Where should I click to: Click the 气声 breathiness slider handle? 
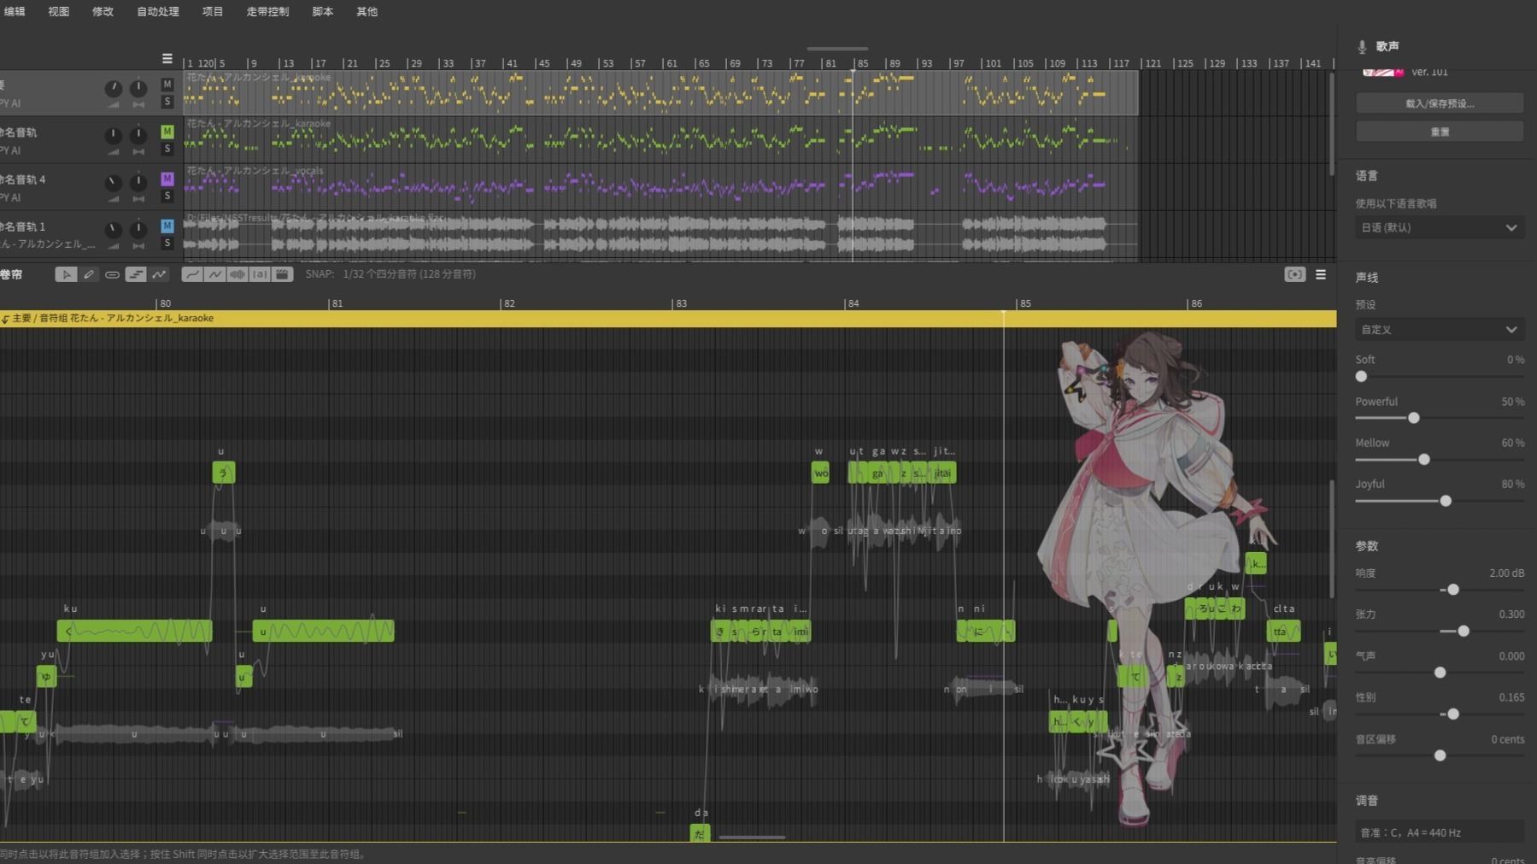coord(1440,673)
